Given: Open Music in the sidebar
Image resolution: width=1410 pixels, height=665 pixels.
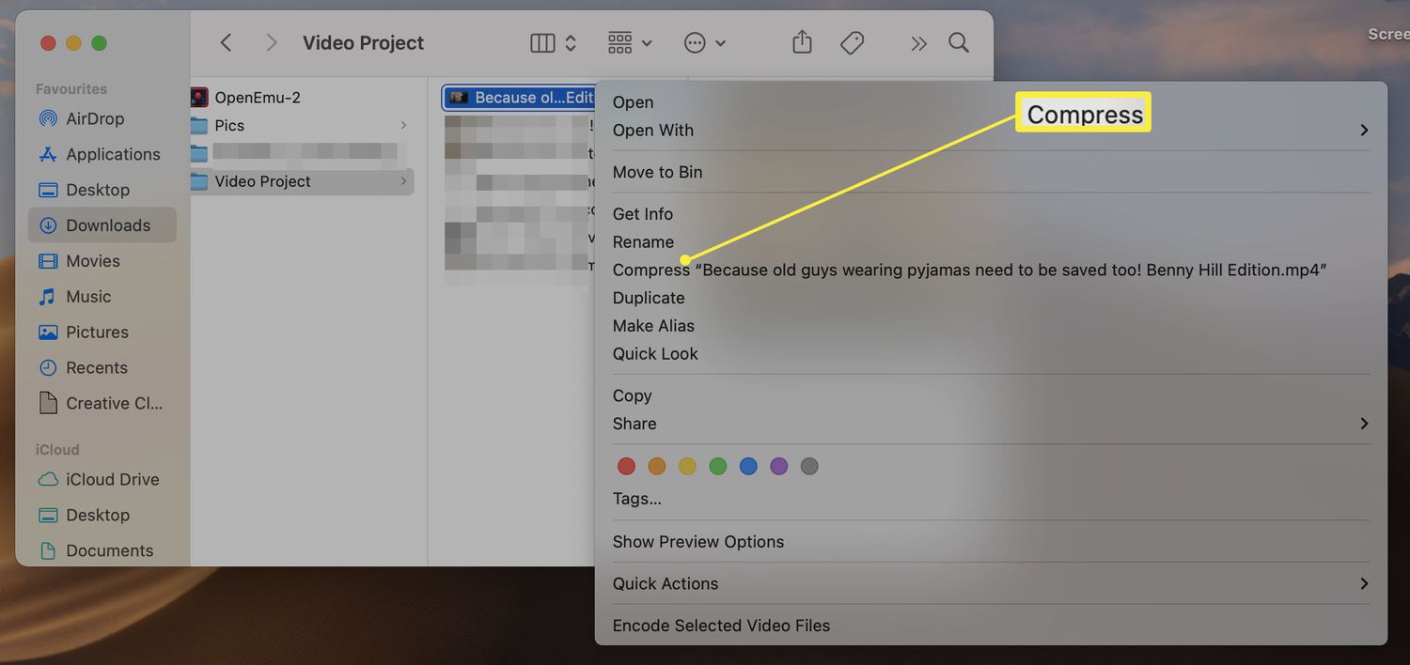Looking at the screenshot, I should pos(88,297).
